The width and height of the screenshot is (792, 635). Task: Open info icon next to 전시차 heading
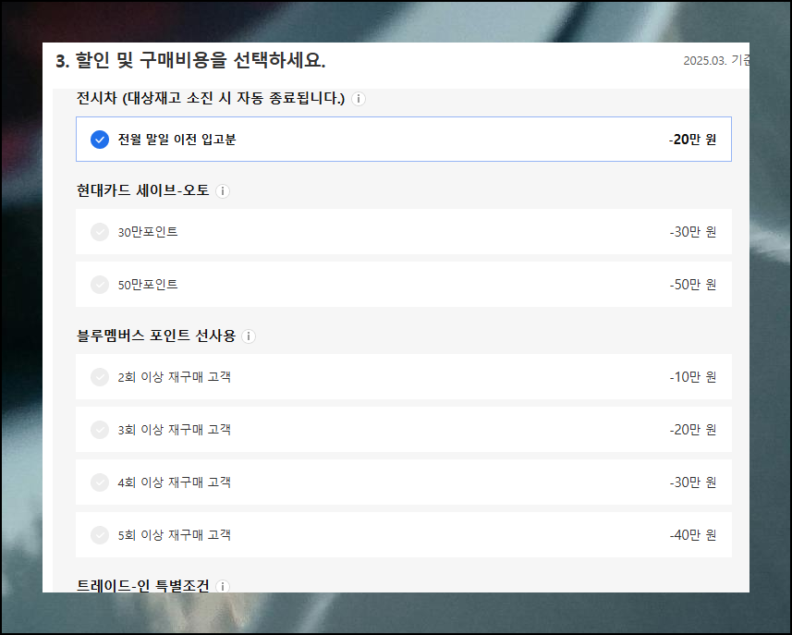(359, 99)
